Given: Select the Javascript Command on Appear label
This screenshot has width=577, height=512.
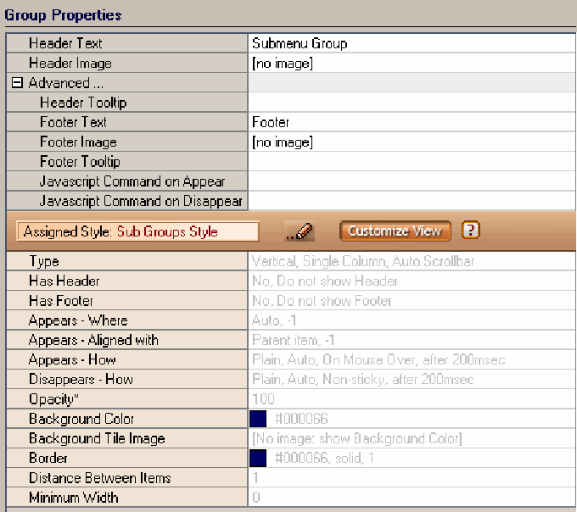Looking at the screenshot, I should (x=132, y=181).
